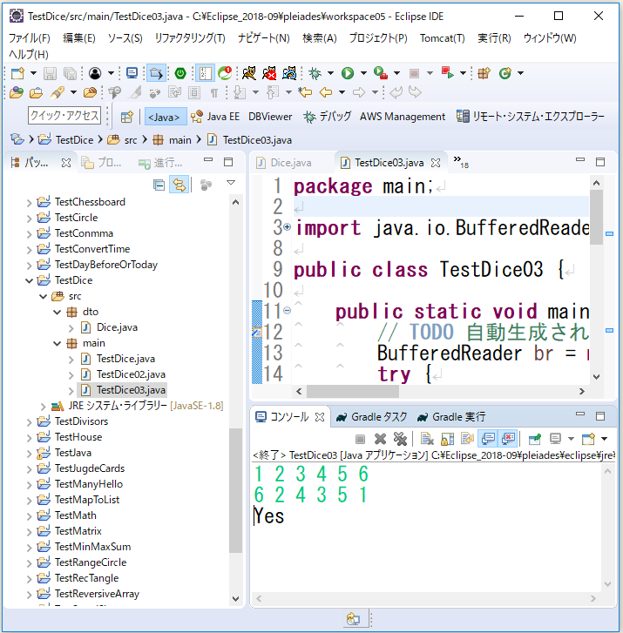Stop Tomcat using the red-X cat icon
The height and width of the screenshot is (633, 623).
(x=269, y=73)
